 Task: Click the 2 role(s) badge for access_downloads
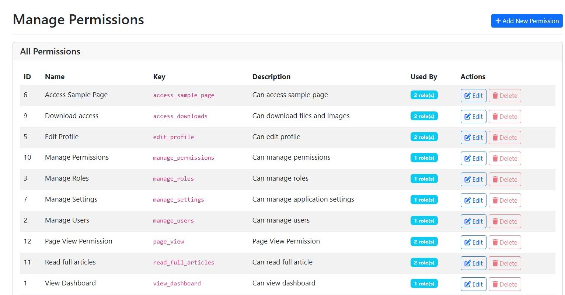pos(424,116)
